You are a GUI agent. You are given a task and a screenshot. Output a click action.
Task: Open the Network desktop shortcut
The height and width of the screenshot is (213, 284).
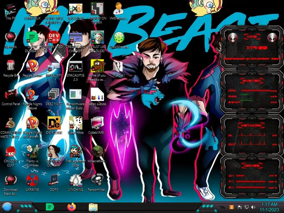tap(11, 40)
